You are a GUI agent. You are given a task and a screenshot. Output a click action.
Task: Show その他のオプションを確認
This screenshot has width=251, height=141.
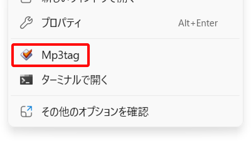point(125,112)
